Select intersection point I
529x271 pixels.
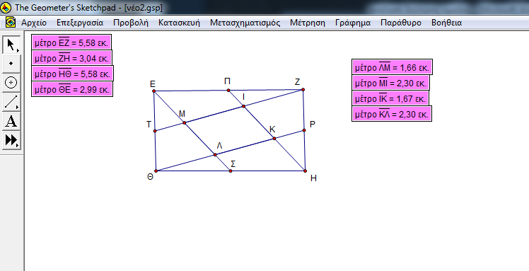(x=243, y=106)
